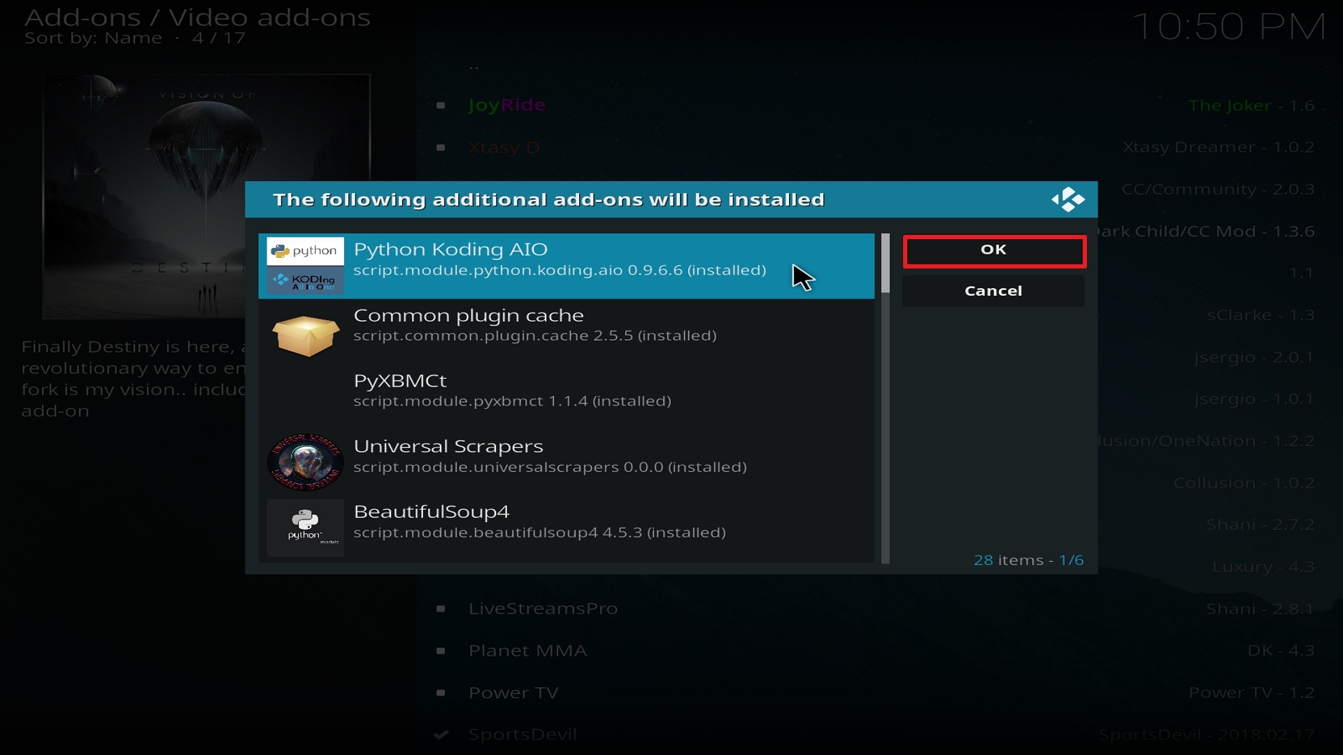Viewport: 1343px width, 755px height.
Task: Click the 10:50 PM clock
Action: [1229, 27]
